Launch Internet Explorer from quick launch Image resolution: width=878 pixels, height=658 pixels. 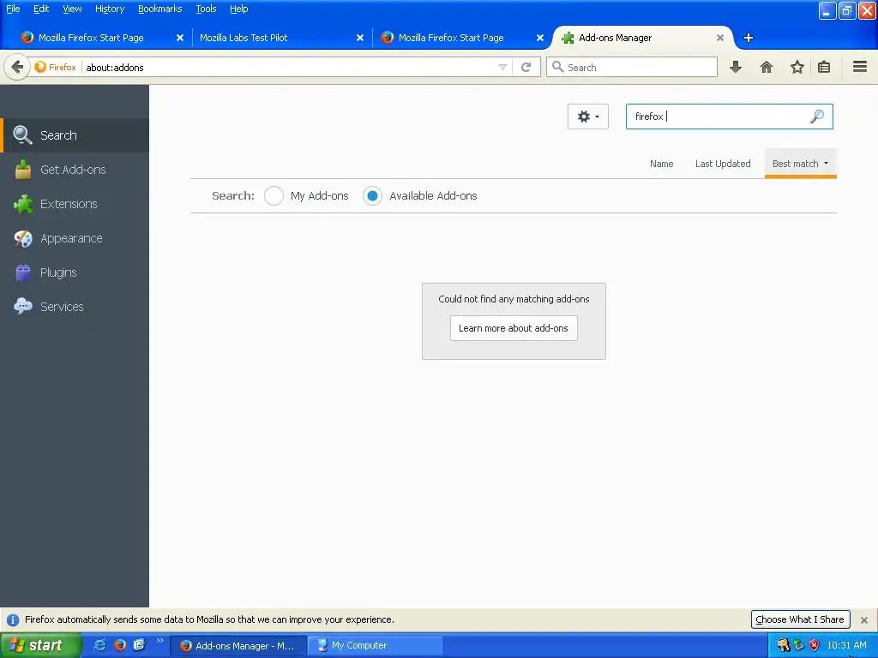point(99,645)
